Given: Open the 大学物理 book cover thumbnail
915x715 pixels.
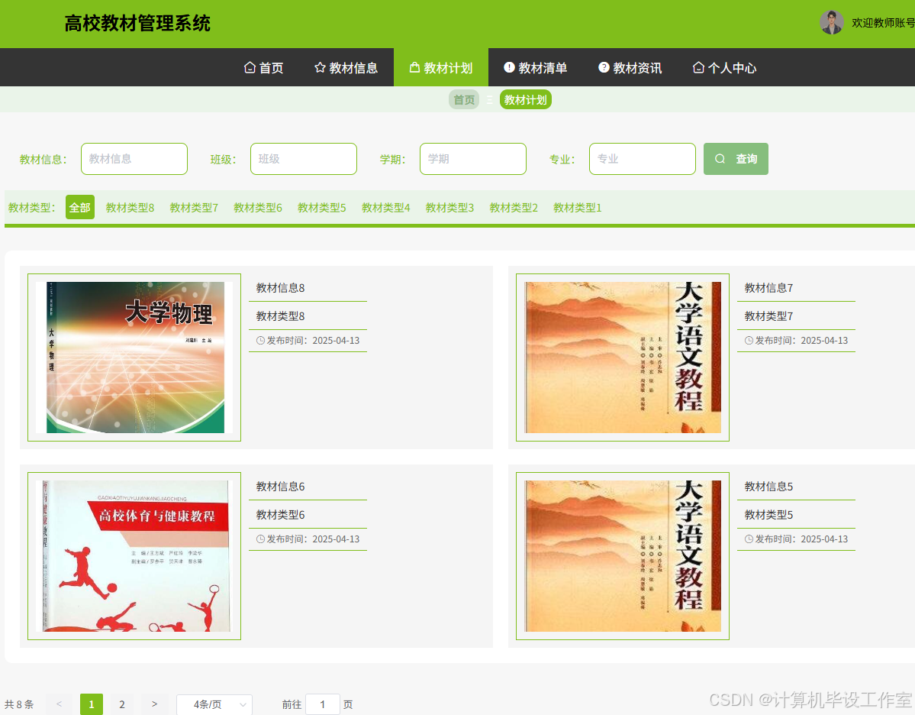Looking at the screenshot, I should (x=134, y=357).
